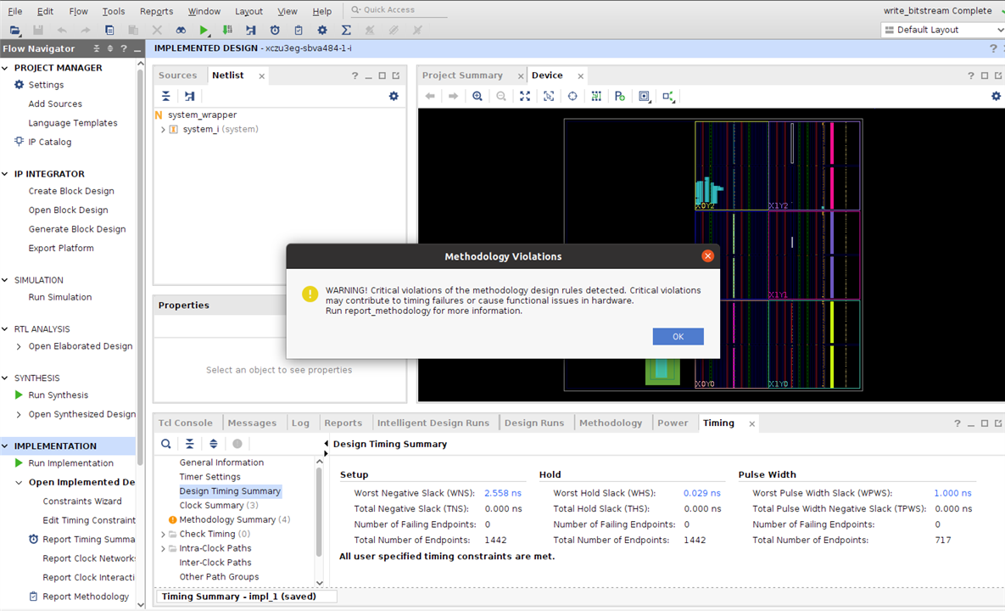The image size is (1005, 611).
Task: Click the binoculars Find icon
Action: (181, 31)
